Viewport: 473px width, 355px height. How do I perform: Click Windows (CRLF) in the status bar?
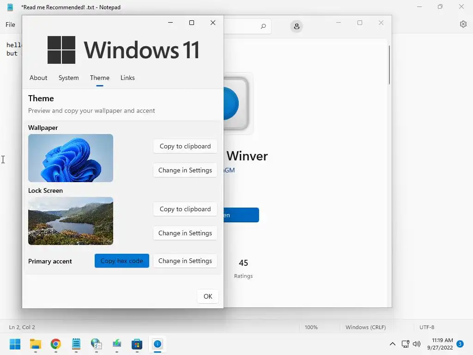[366, 327]
